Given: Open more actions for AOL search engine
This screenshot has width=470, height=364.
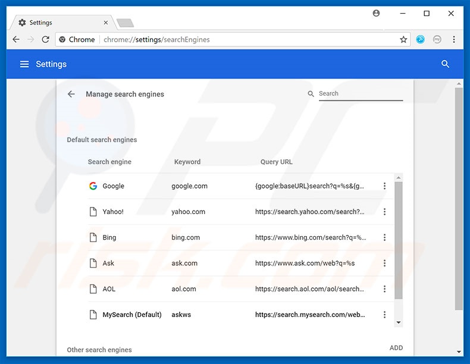Looking at the screenshot, I should pyautogui.click(x=384, y=289).
